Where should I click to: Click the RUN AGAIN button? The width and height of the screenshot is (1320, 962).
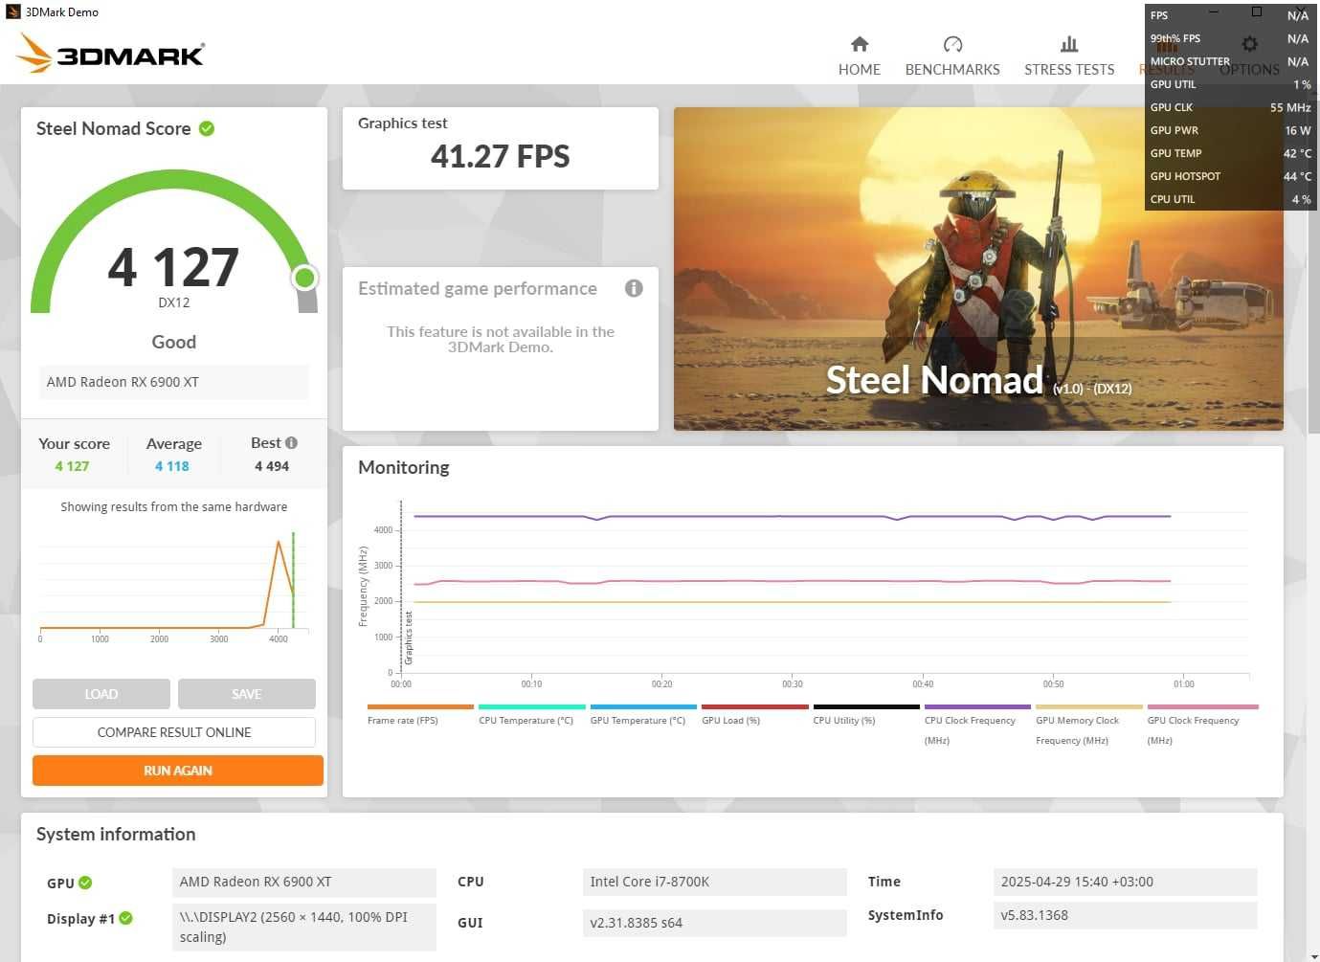pos(178,771)
